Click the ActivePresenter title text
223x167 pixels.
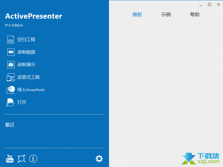[x=33, y=16]
